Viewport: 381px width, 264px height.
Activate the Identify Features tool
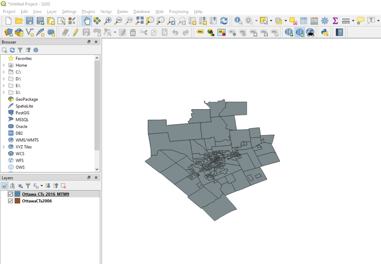point(238,21)
